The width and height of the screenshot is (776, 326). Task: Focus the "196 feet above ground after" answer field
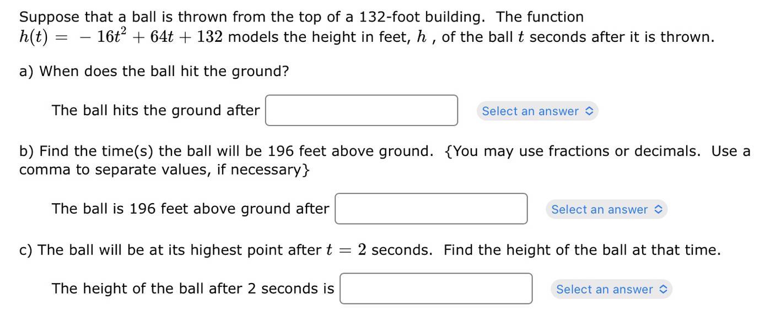coord(431,209)
